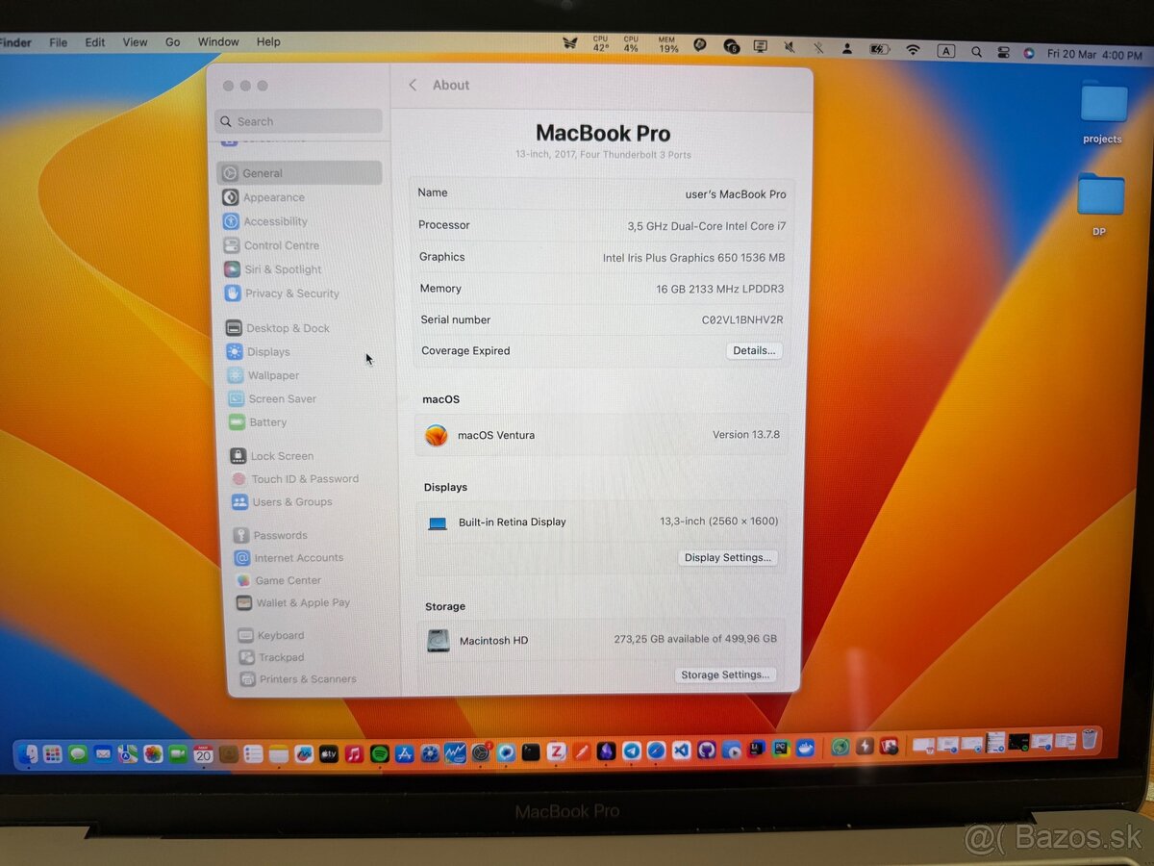The image size is (1154, 866).
Task: Click the Search field in System Settings
Action: 297,121
